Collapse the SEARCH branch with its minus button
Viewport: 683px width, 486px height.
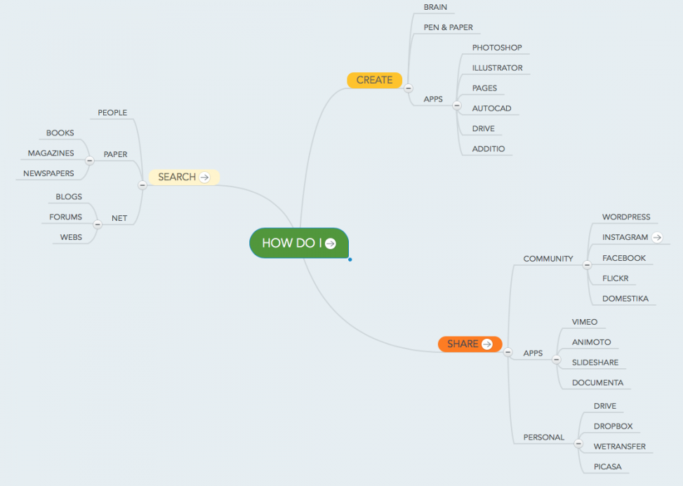(x=142, y=185)
